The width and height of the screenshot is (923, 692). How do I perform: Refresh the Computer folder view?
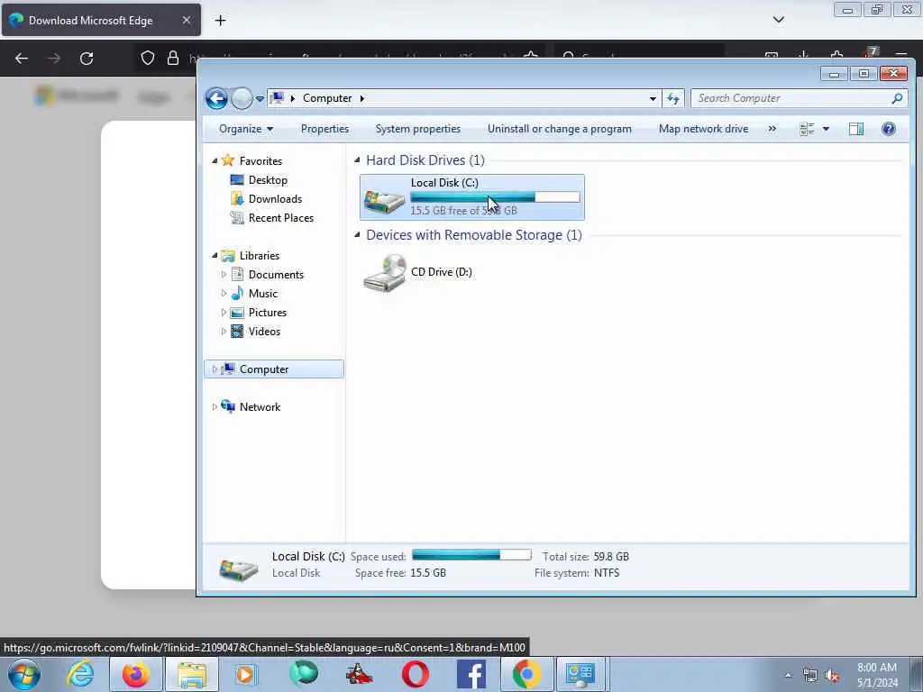coord(672,98)
